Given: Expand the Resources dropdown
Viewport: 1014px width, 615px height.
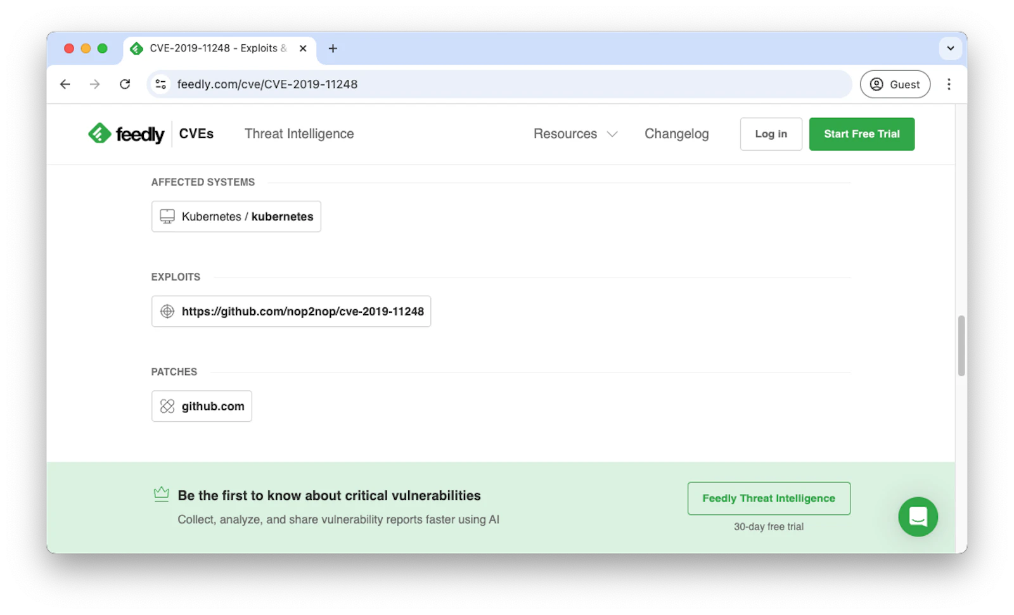Looking at the screenshot, I should (x=574, y=134).
